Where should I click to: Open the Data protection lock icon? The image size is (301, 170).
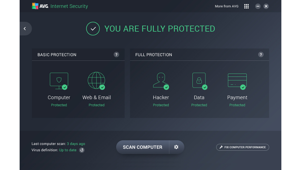[199, 81]
